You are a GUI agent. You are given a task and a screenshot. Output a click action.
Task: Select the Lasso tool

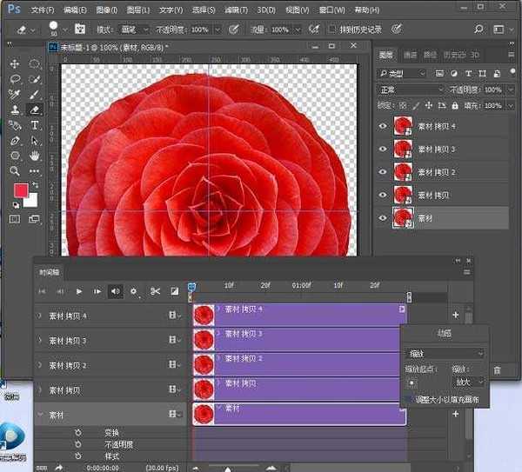click(x=15, y=79)
